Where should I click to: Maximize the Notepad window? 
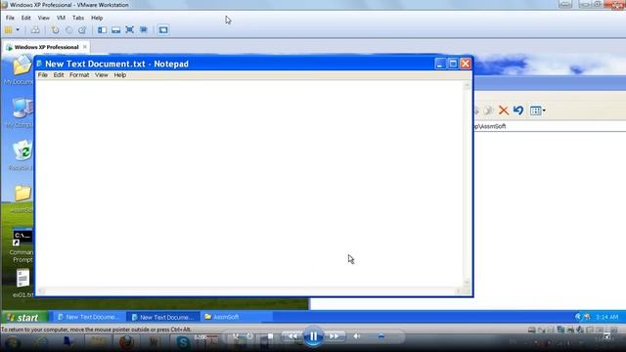click(x=453, y=64)
